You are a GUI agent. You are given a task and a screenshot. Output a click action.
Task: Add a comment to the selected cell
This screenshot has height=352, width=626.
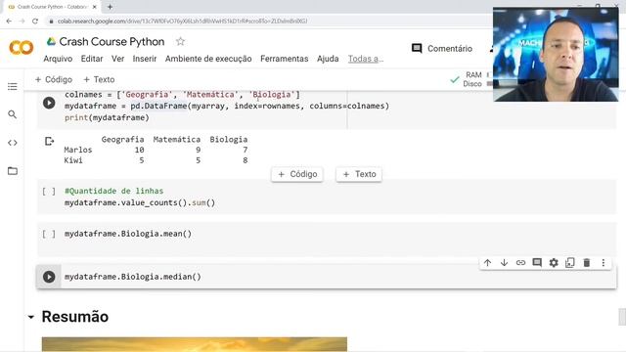(x=537, y=263)
